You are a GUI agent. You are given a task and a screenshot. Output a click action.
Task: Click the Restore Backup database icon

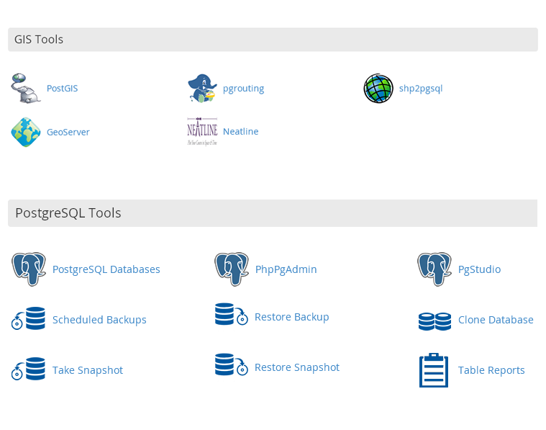pyautogui.click(x=231, y=315)
